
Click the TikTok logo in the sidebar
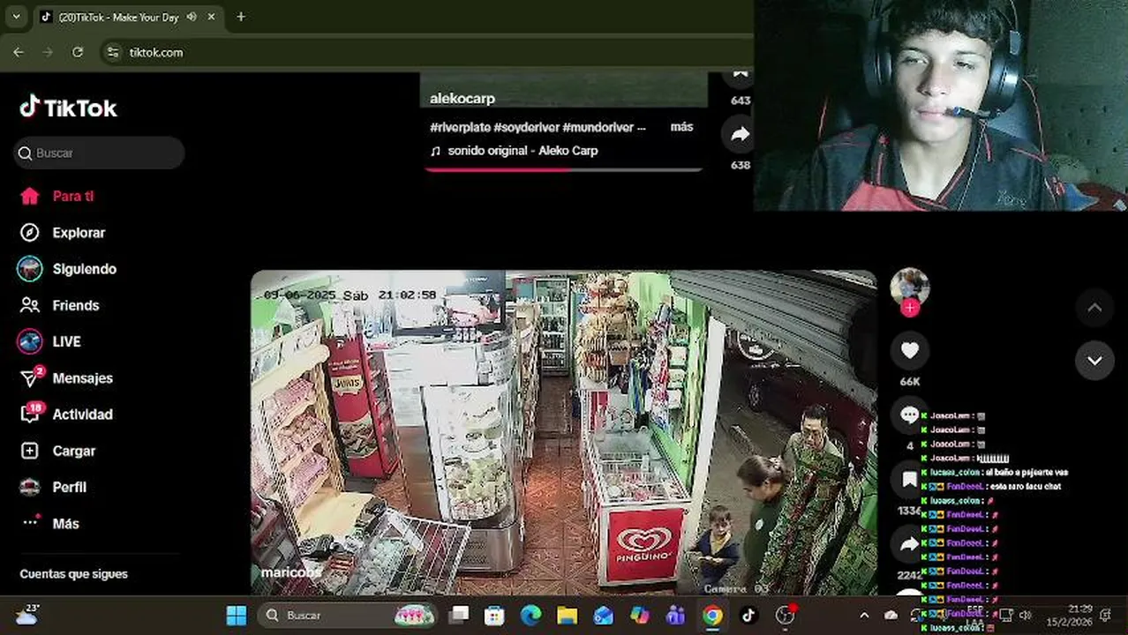68,108
